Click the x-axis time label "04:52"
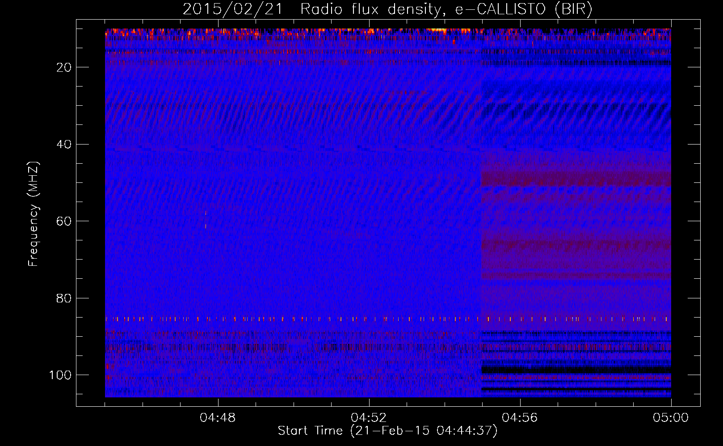723x446 pixels. tap(369, 418)
